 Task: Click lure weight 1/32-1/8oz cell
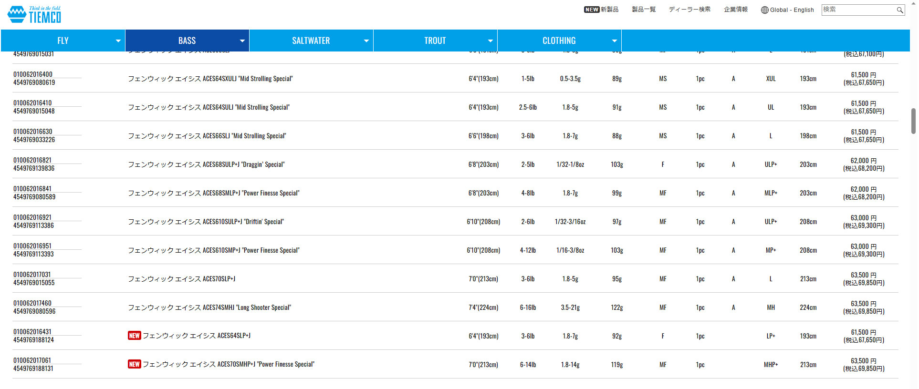[570, 164]
